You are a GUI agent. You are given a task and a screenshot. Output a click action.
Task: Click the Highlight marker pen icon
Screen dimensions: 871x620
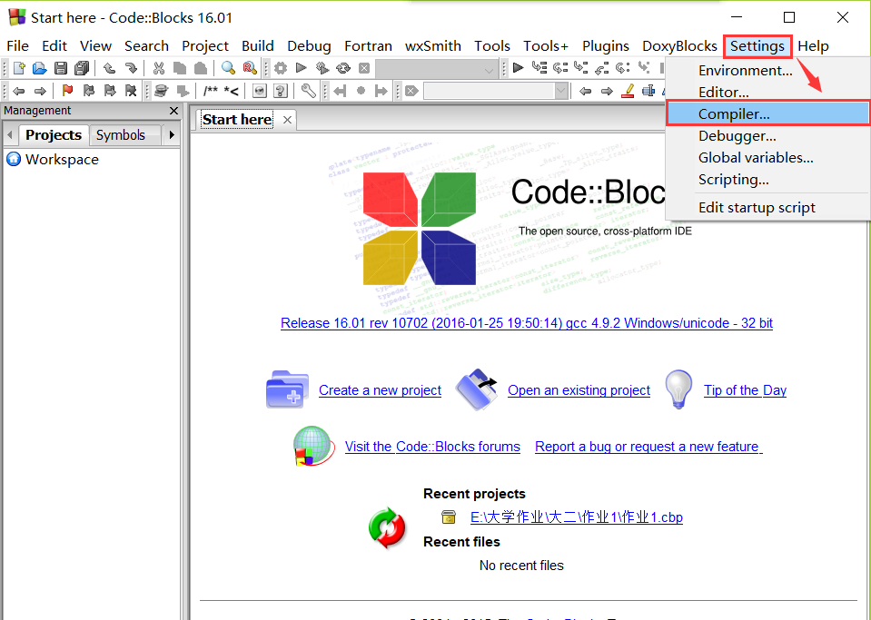tap(629, 91)
